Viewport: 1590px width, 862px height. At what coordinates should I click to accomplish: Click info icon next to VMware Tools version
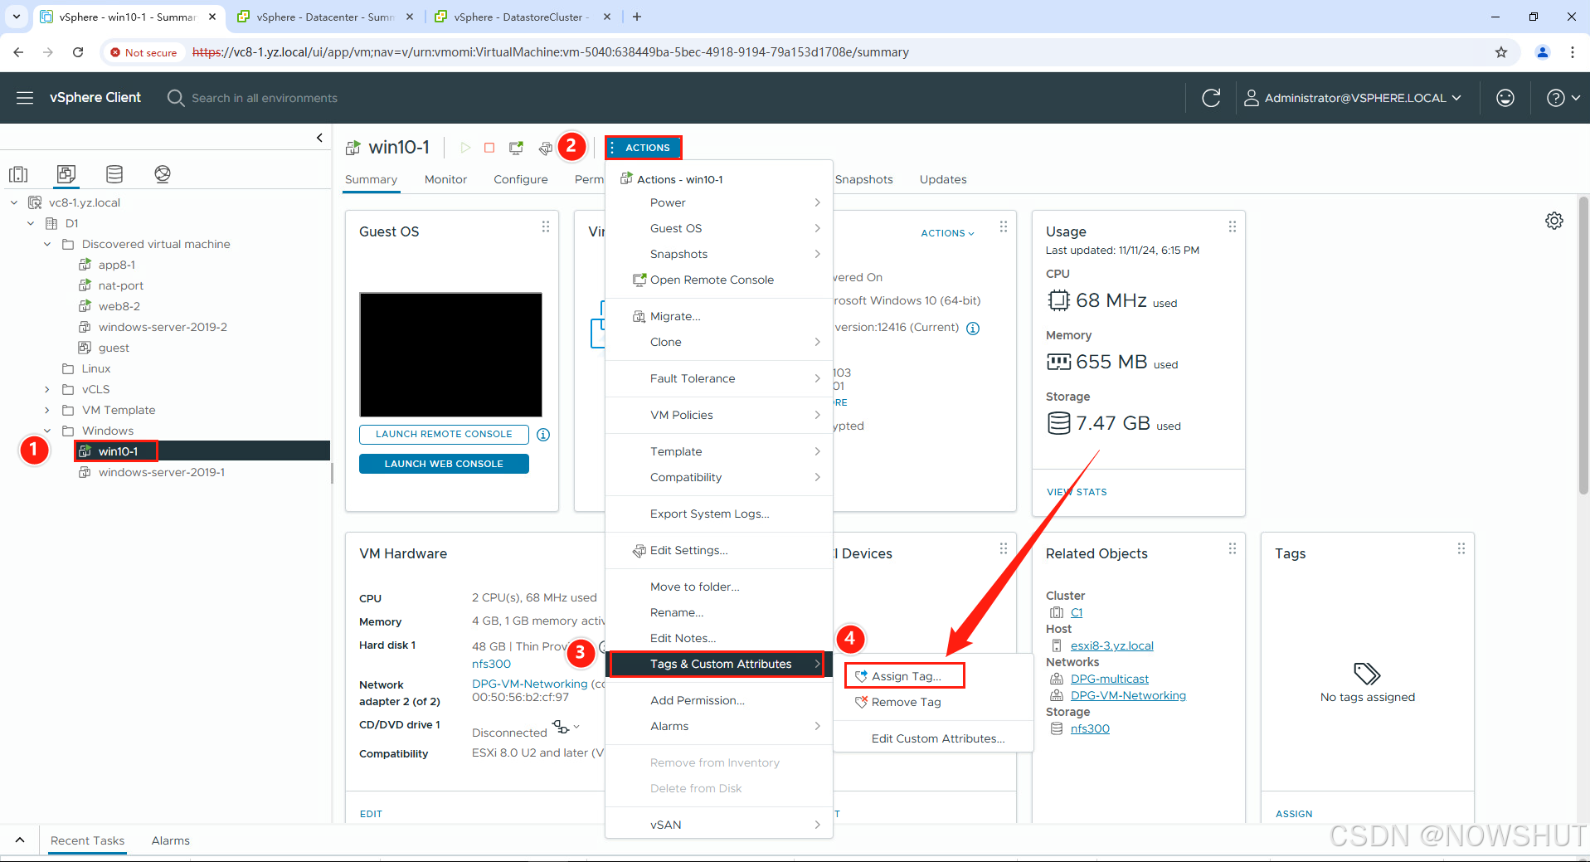[973, 328]
